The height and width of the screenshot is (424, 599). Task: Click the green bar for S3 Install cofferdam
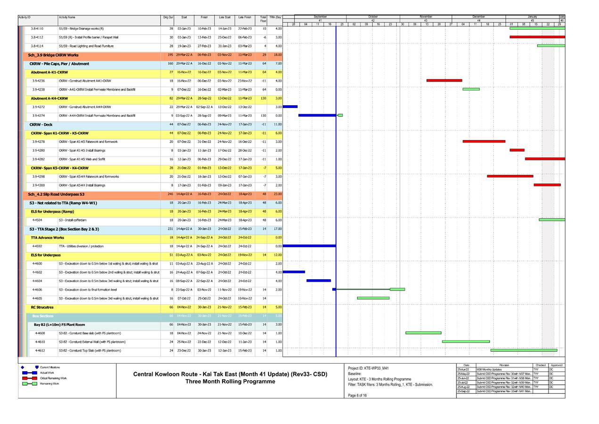click(x=551, y=220)
